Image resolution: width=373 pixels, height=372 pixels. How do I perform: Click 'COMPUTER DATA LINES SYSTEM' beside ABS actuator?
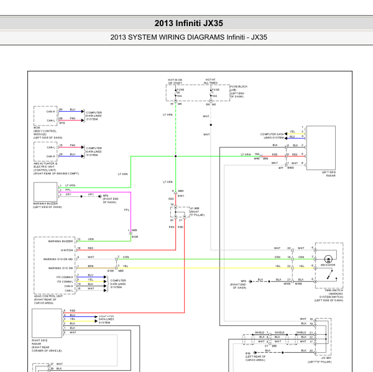click(94, 152)
